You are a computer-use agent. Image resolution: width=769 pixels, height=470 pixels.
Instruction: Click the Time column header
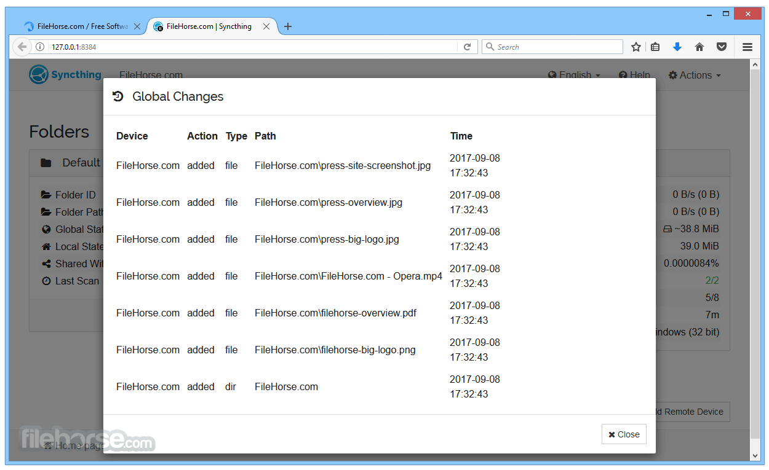461,136
